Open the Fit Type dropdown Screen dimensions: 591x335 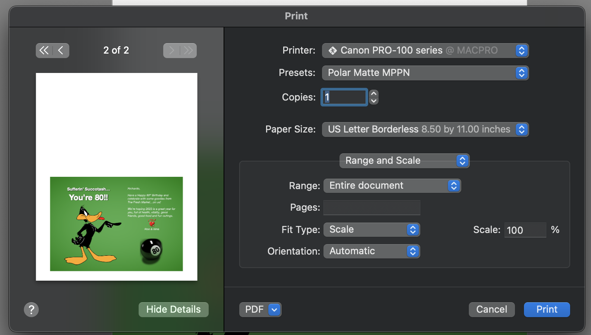coord(372,230)
